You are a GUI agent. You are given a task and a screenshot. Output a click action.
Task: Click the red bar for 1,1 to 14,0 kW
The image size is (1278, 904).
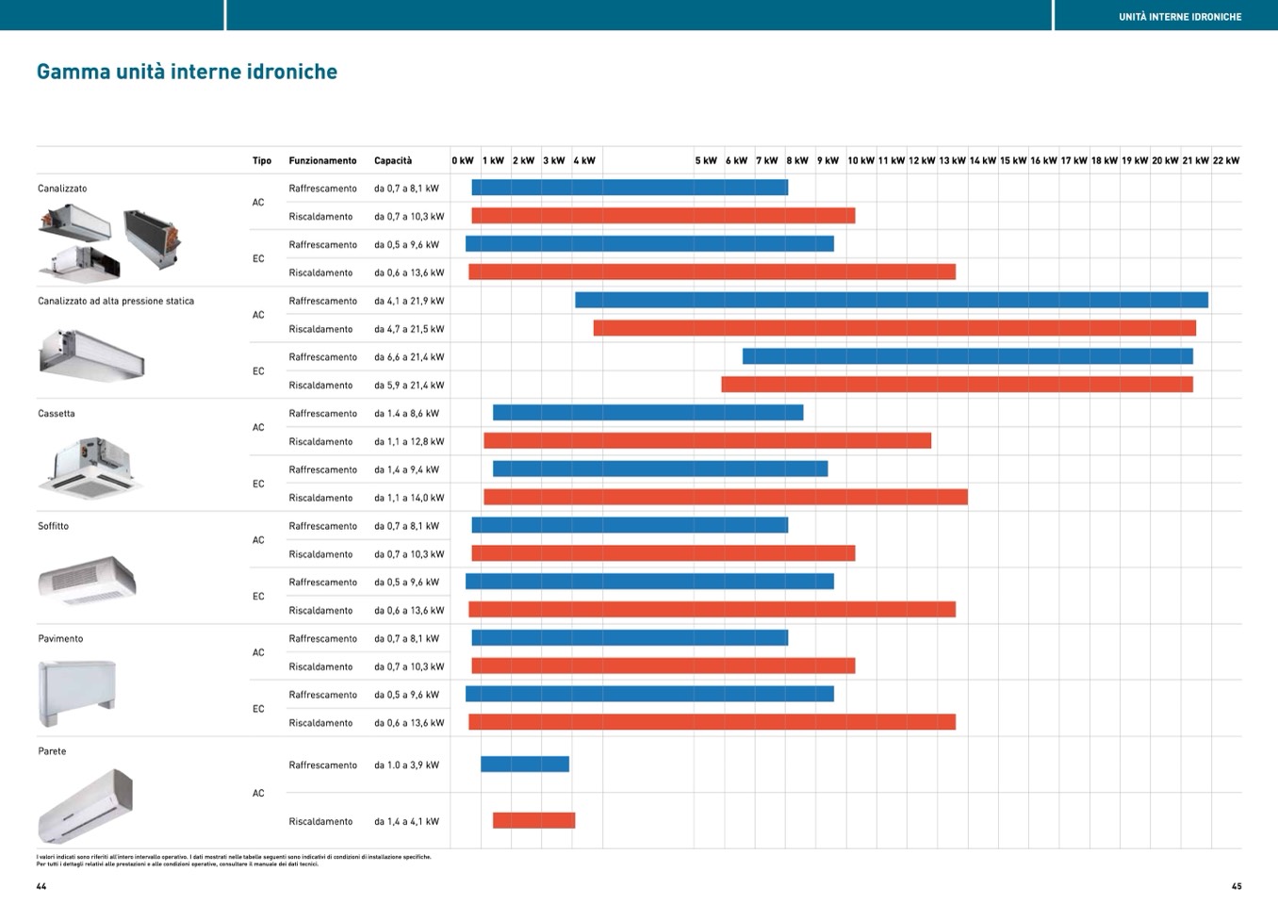[725, 498]
